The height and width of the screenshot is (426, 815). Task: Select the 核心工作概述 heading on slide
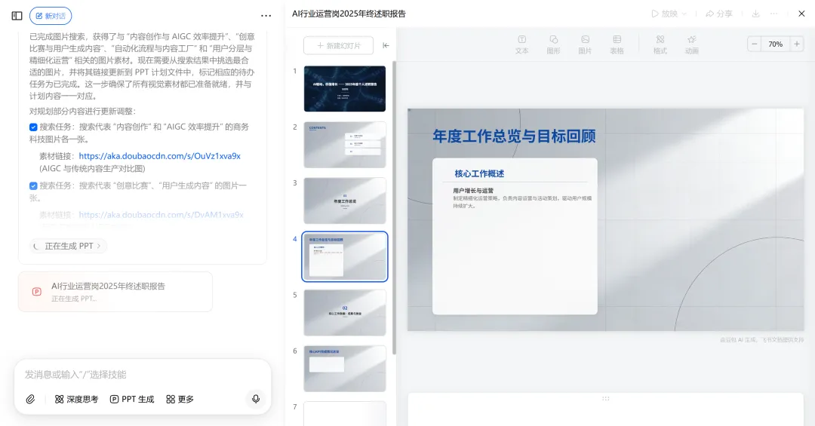[479, 173]
